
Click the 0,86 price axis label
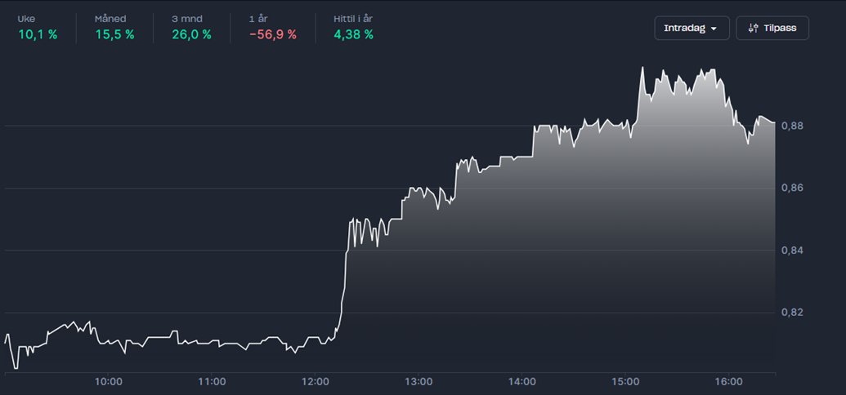792,188
